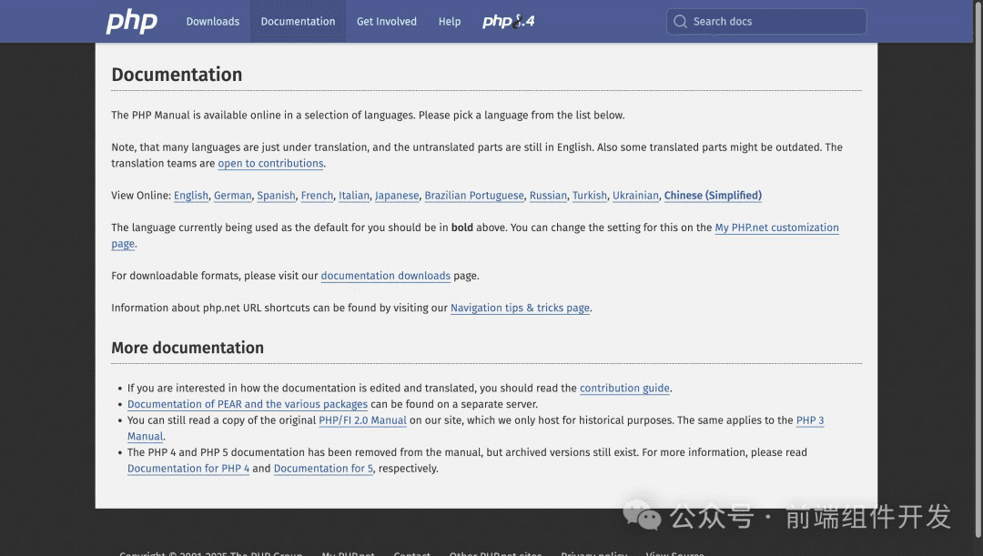View the manual in Brazilian Portuguese
This screenshot has height=556, width=983.
tap(474, 196)
